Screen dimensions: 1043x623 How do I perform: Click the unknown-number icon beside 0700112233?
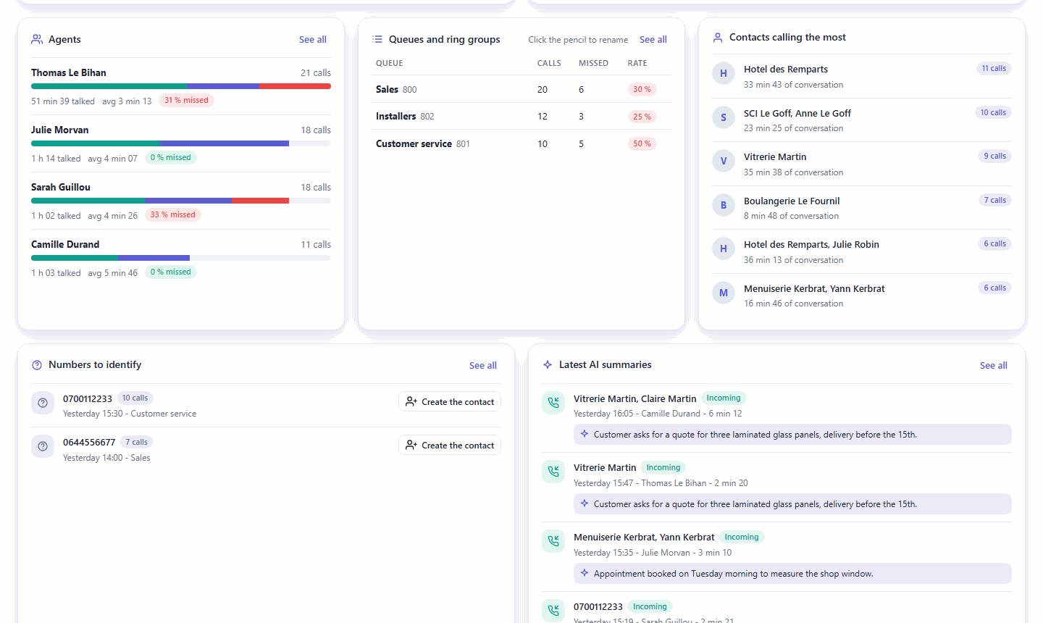[43, 403]
